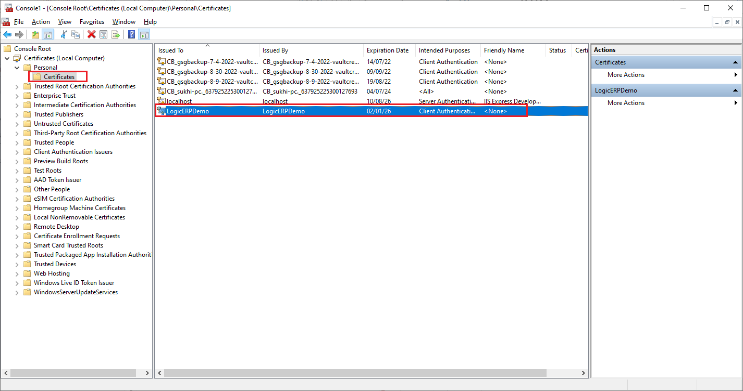This screenshot has width=743, height=391.
Task: Click the blue Help icon
Action: [131, 34]
